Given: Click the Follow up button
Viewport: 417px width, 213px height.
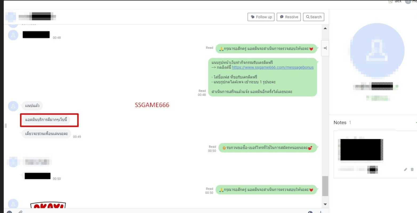Looking at the screenshot, I should pos(261,17).
